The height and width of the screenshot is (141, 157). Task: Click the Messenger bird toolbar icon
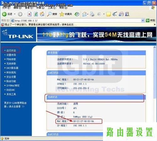tap(115, 14)
